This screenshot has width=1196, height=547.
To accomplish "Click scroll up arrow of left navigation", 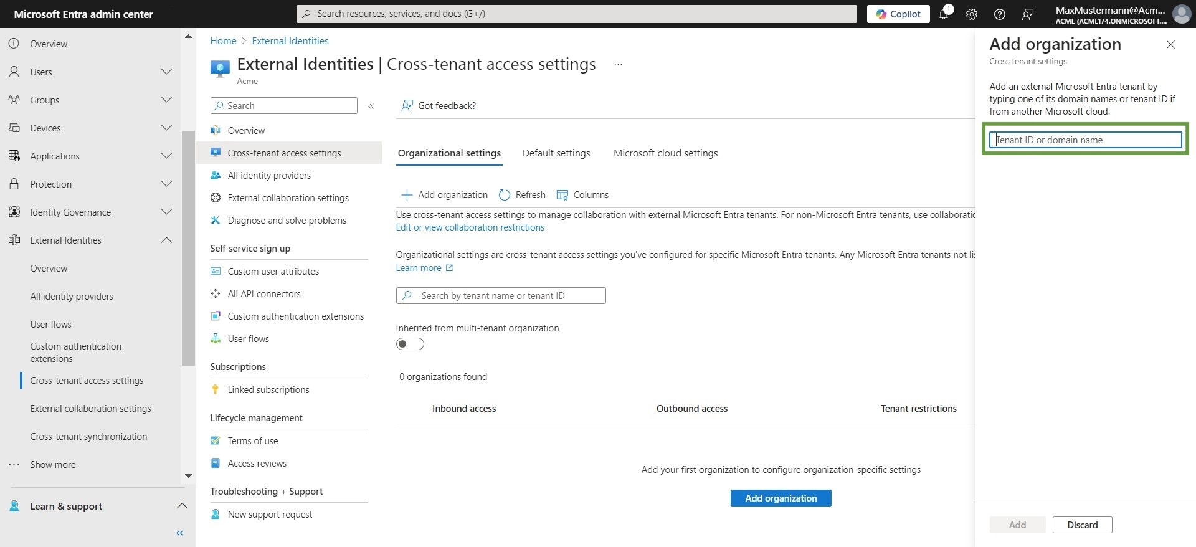I will coord(188,37).
